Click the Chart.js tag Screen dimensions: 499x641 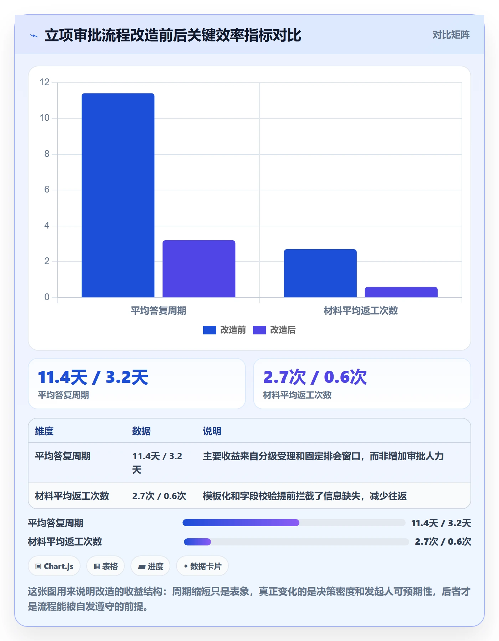coord(54,566)
